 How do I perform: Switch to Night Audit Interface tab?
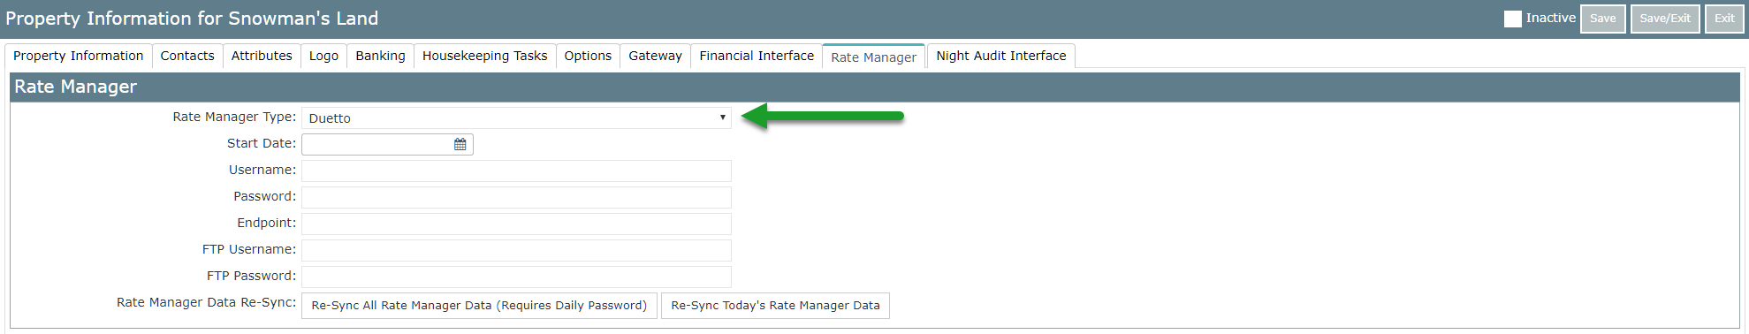(x=1001, y=56)
